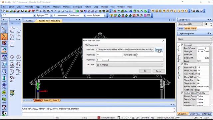Screen dimensions: 213x120
Task: Click Browse for the Roof Tile file
Action: click(x=159, y=50)
